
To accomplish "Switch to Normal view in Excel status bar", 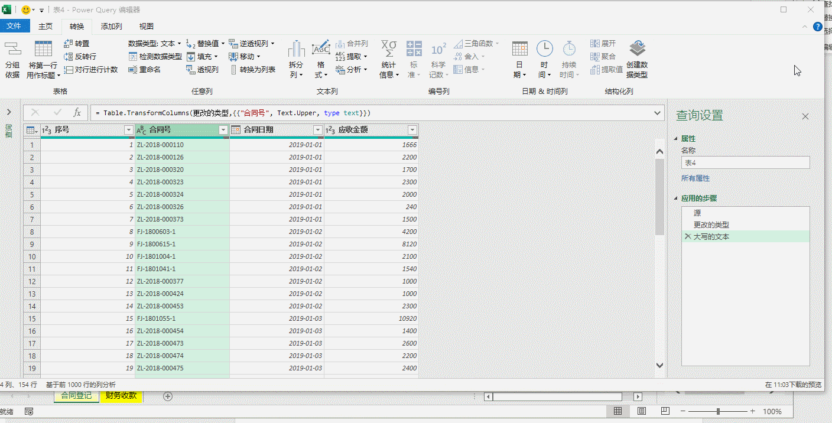I will click(617, 411).
